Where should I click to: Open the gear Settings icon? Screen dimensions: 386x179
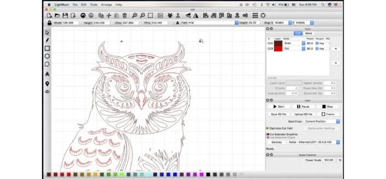point(263,15)
